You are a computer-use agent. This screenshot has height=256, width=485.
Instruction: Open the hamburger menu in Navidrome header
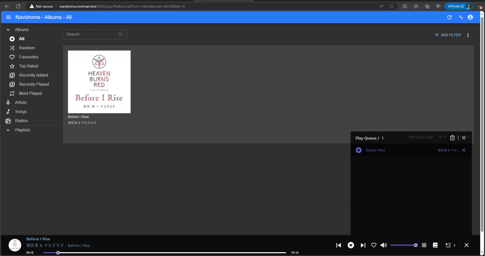pos(9,18)
